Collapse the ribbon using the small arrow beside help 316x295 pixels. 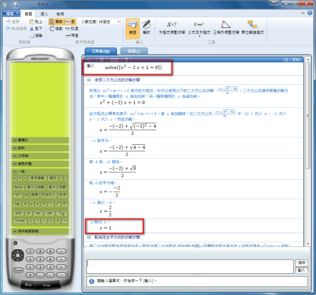pos(303,13)
